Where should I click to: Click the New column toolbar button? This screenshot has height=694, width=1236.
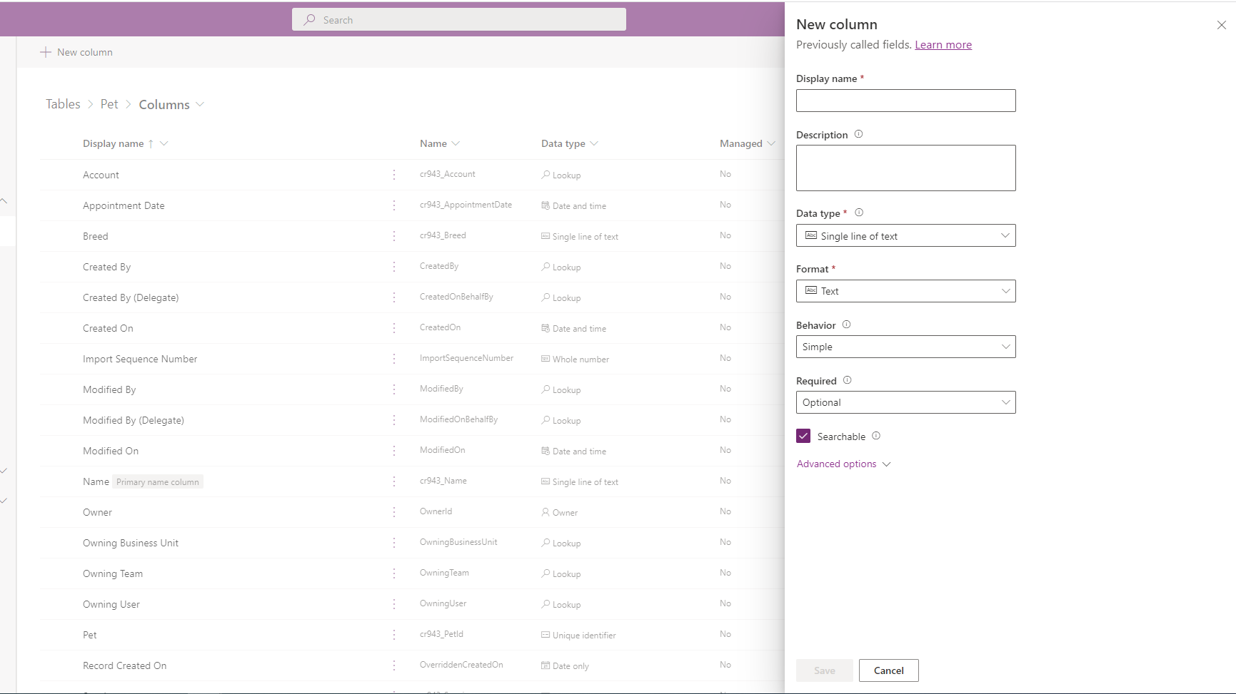click(x=76, y=52)
